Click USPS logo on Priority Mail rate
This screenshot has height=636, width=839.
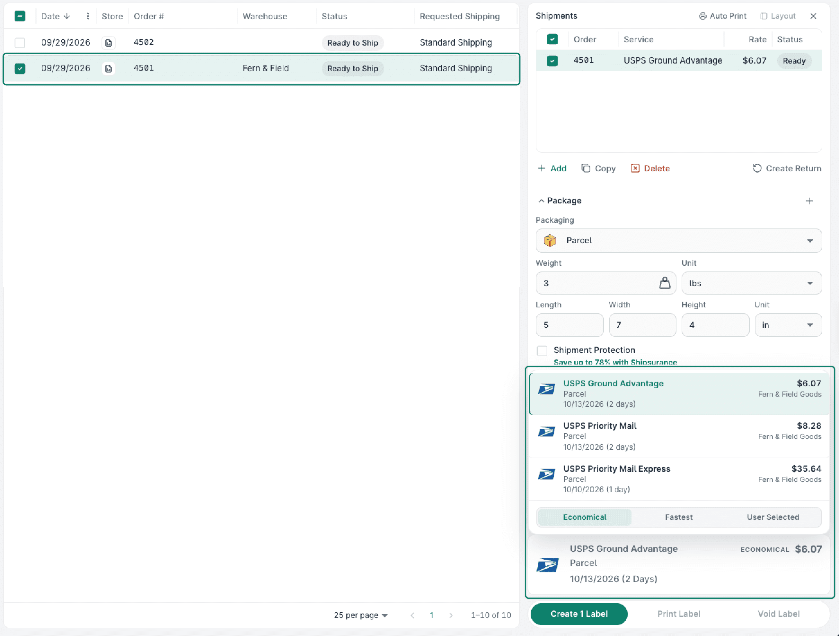[x=547, y=431]
